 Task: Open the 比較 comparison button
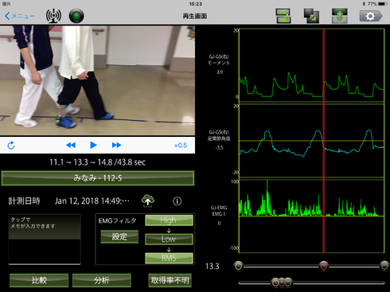pos(39,280)
